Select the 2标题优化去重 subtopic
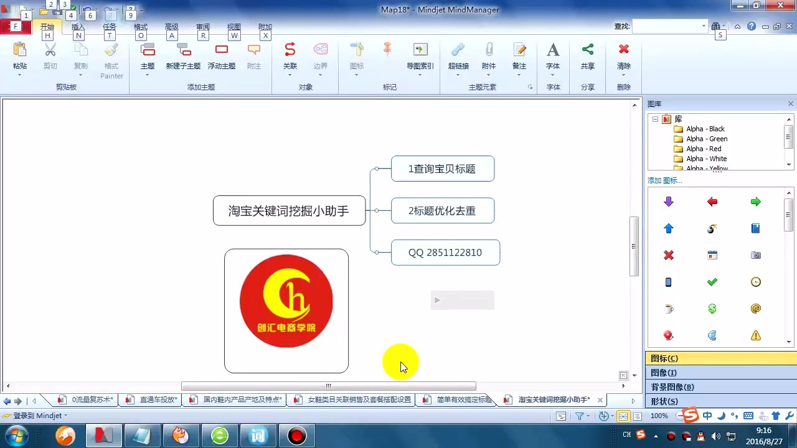Viewport: 797px width, 448px height. click(x=443, y=211)
